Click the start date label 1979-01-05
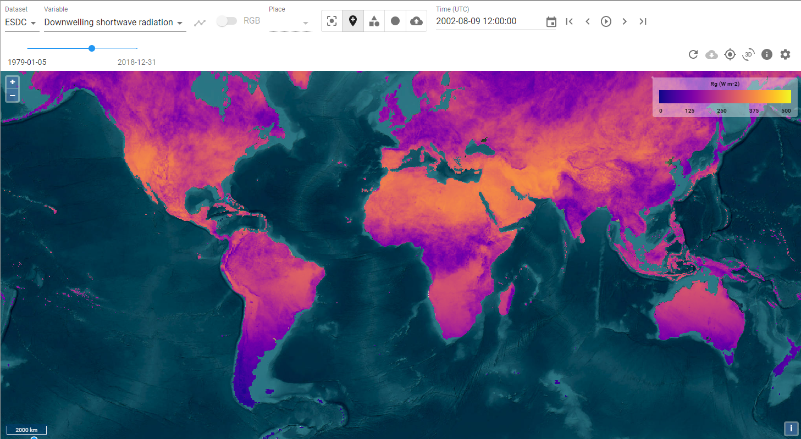This screenshot has height=439, width=801. [x=27, y=62]
